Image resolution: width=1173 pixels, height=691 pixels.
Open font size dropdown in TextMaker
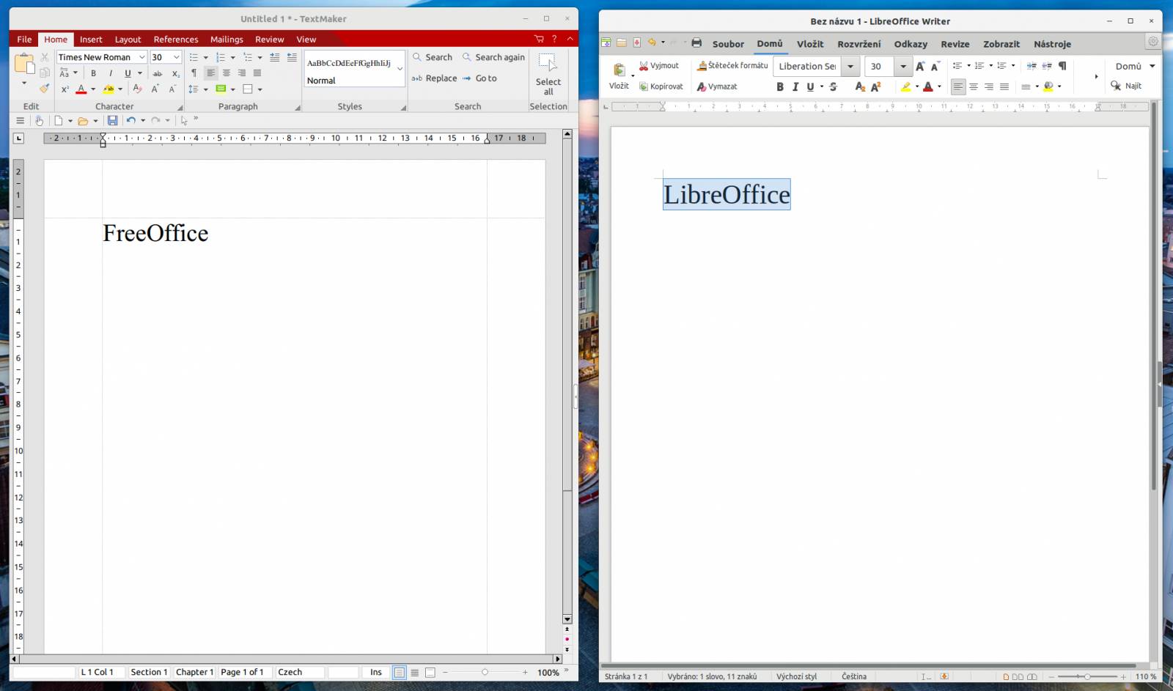176,57
